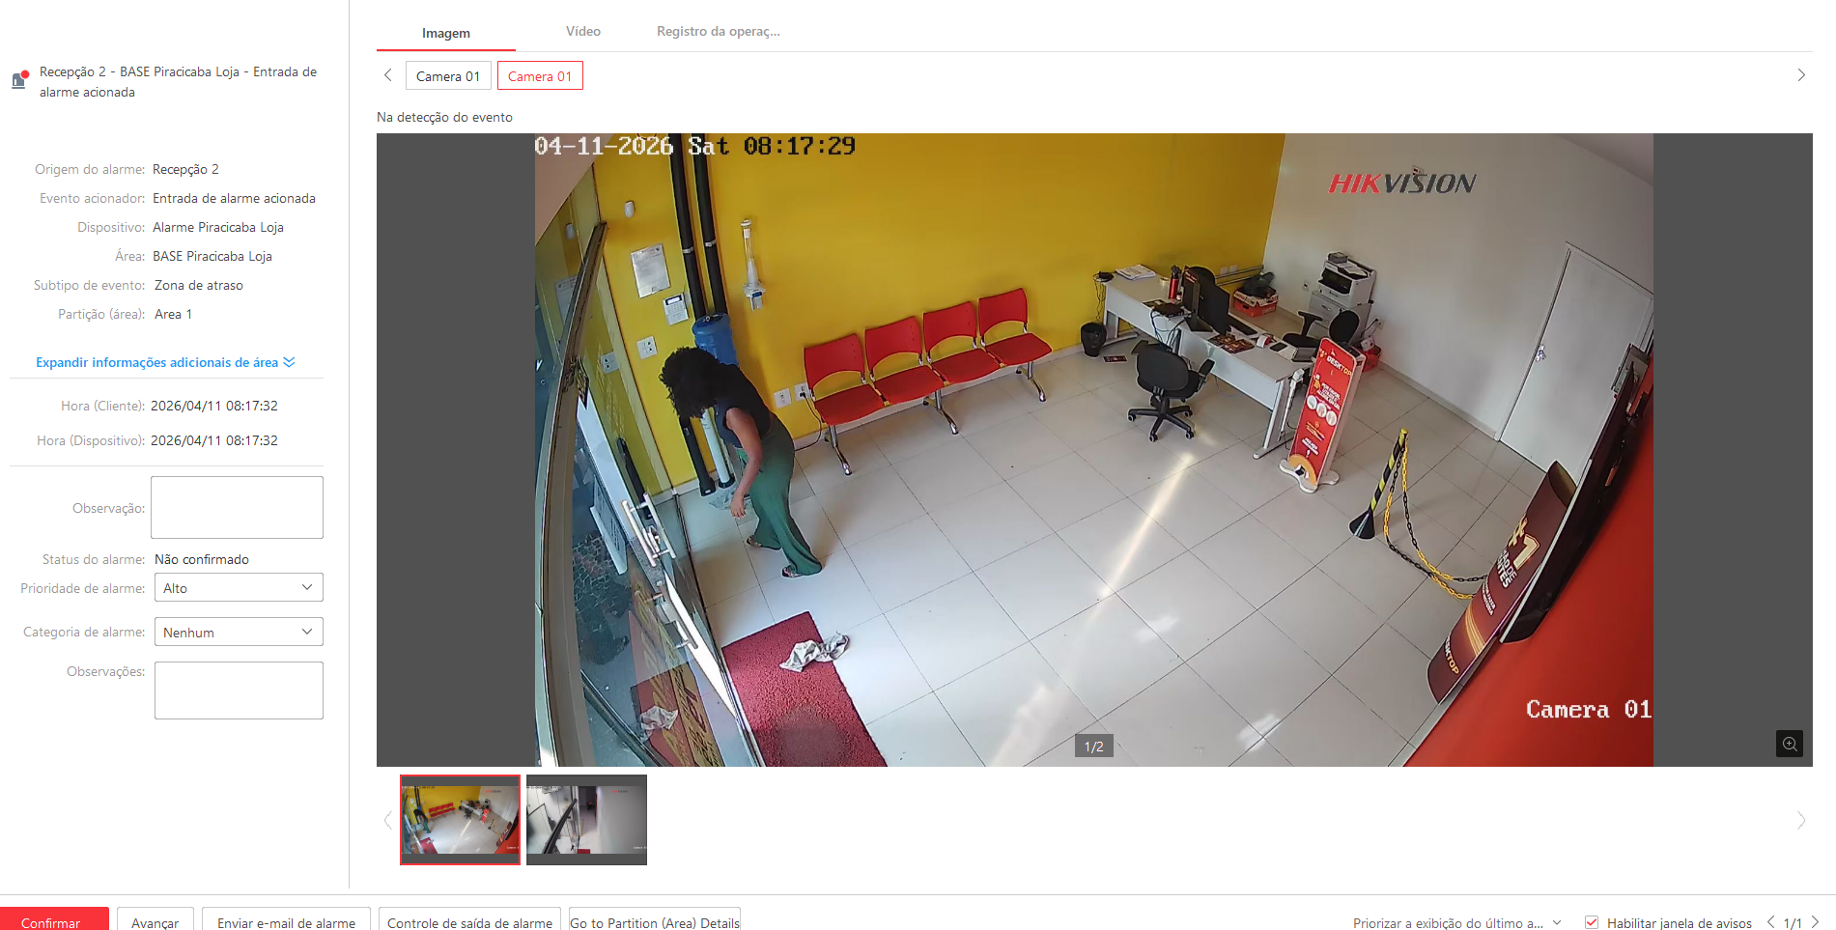Click the zoom magnifier icon on image
Screen dimensions: 1836x930
click(x=1789, y=744)
